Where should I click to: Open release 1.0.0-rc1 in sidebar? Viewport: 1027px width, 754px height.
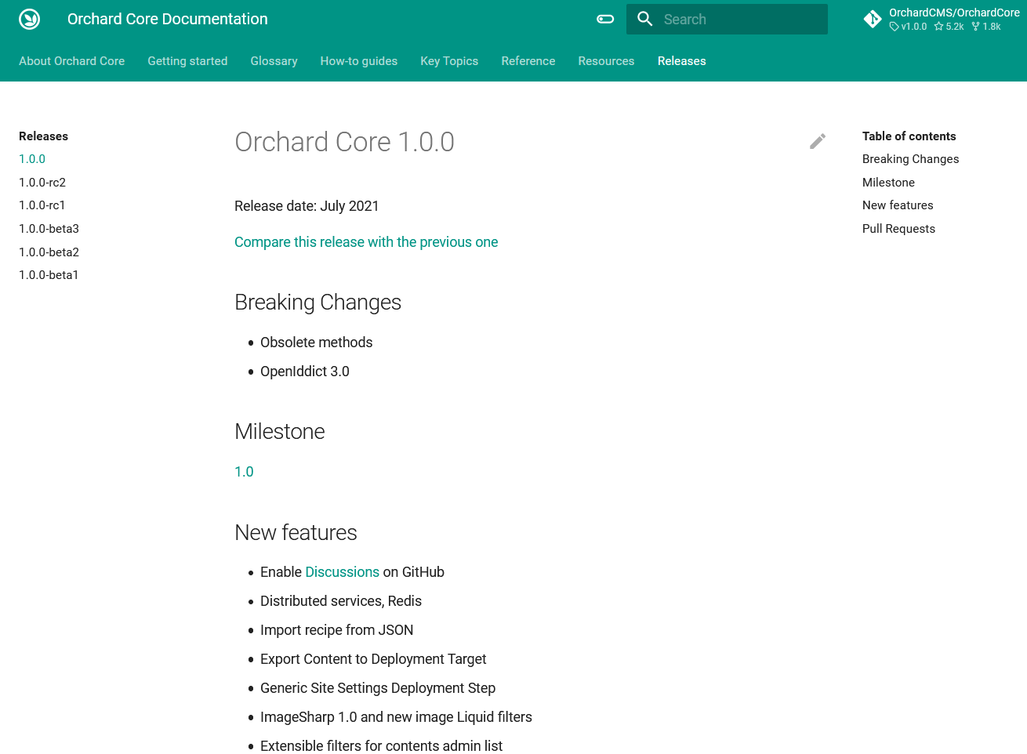tap(42, 205)
